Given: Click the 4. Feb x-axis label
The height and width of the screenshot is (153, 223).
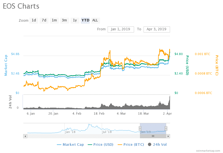Looking at the screenshot, I should pos(77,114).
